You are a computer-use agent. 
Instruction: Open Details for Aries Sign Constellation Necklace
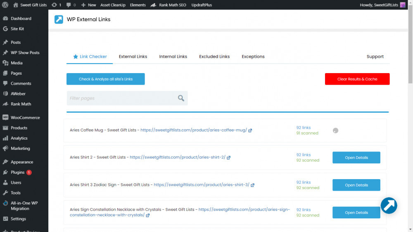click(x=356, y=212)
